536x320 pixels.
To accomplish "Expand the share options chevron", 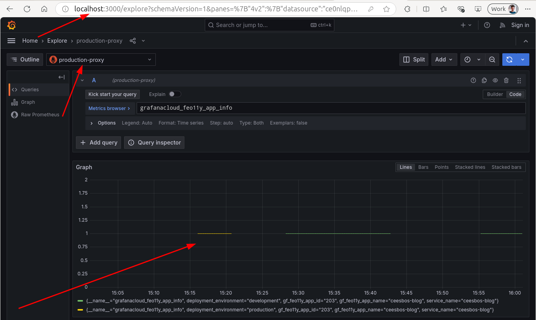I will tap(143, 41).
